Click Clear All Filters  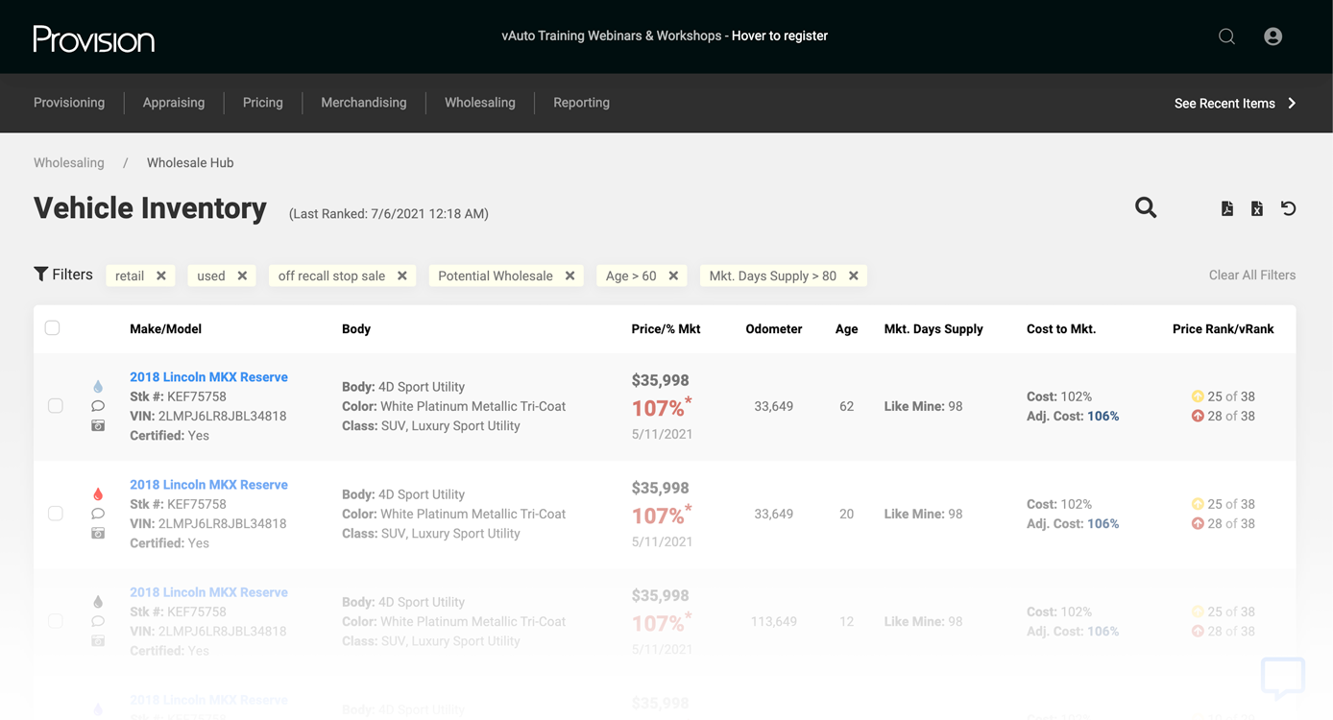coord(1251,275)
